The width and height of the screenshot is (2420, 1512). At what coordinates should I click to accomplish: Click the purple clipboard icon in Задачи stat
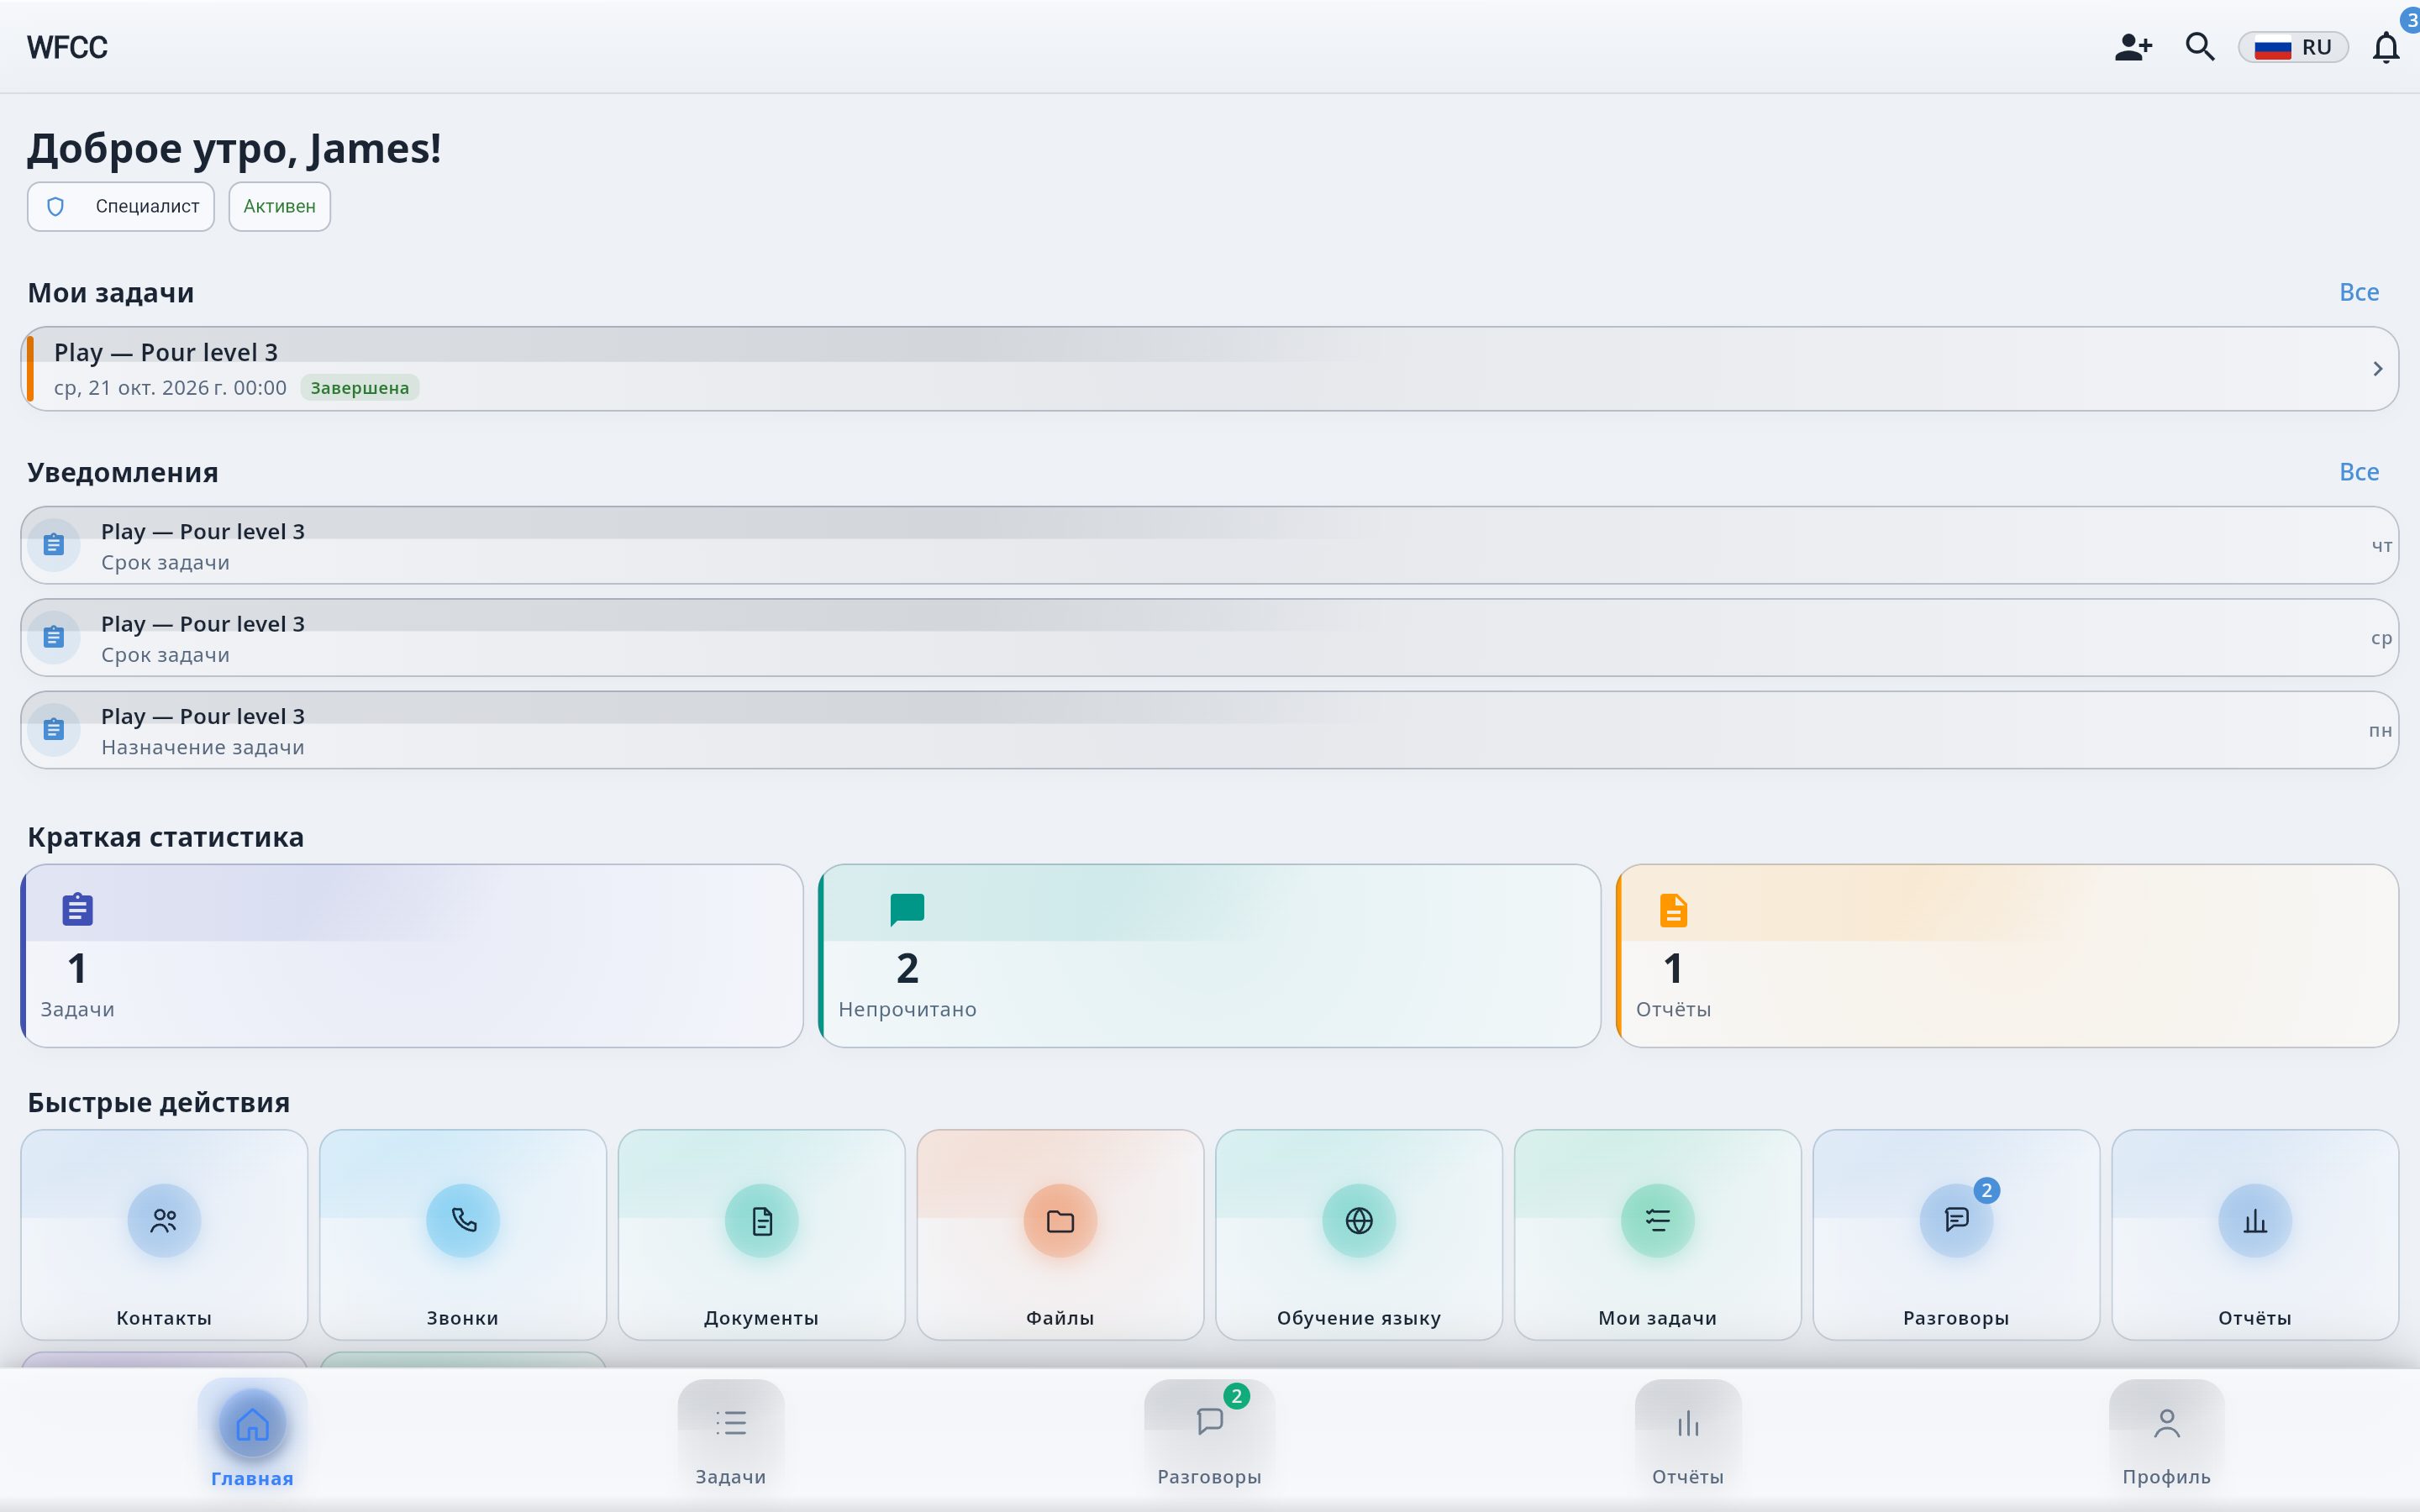tap(77, 909)
